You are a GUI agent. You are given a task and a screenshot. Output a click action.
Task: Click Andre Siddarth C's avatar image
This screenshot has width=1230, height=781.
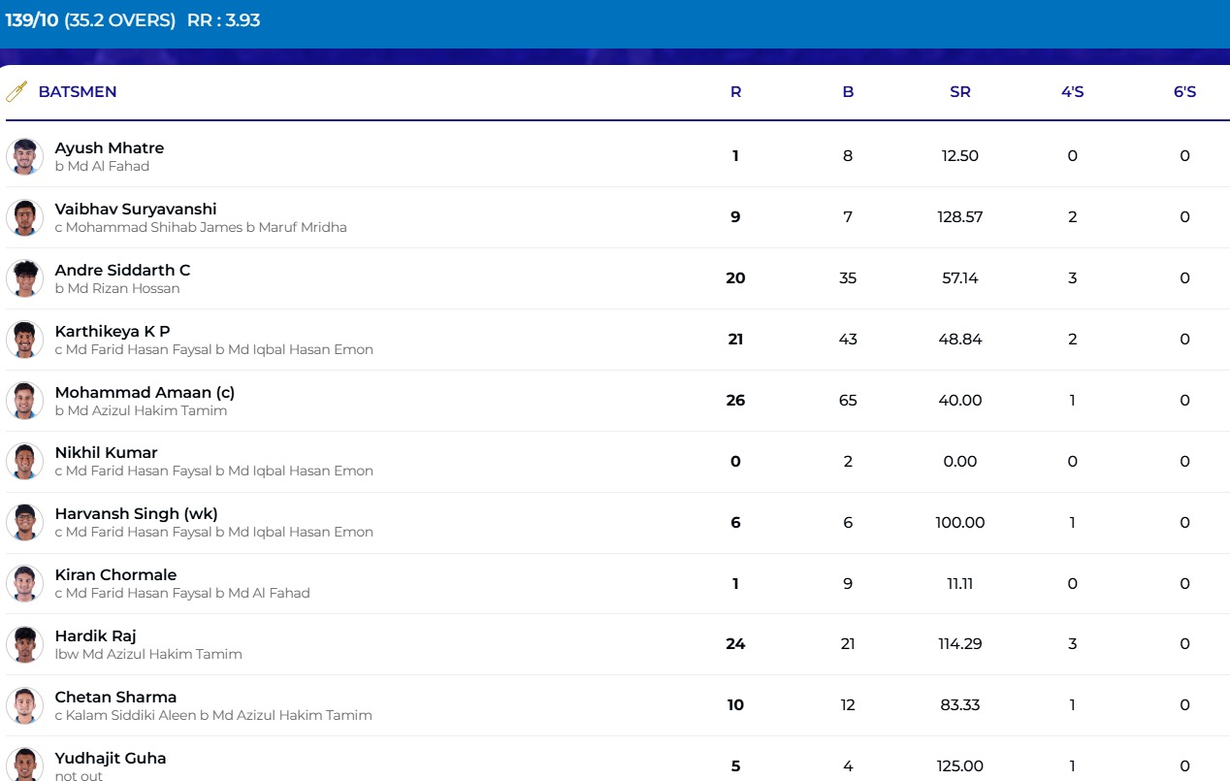coord(24,278)
